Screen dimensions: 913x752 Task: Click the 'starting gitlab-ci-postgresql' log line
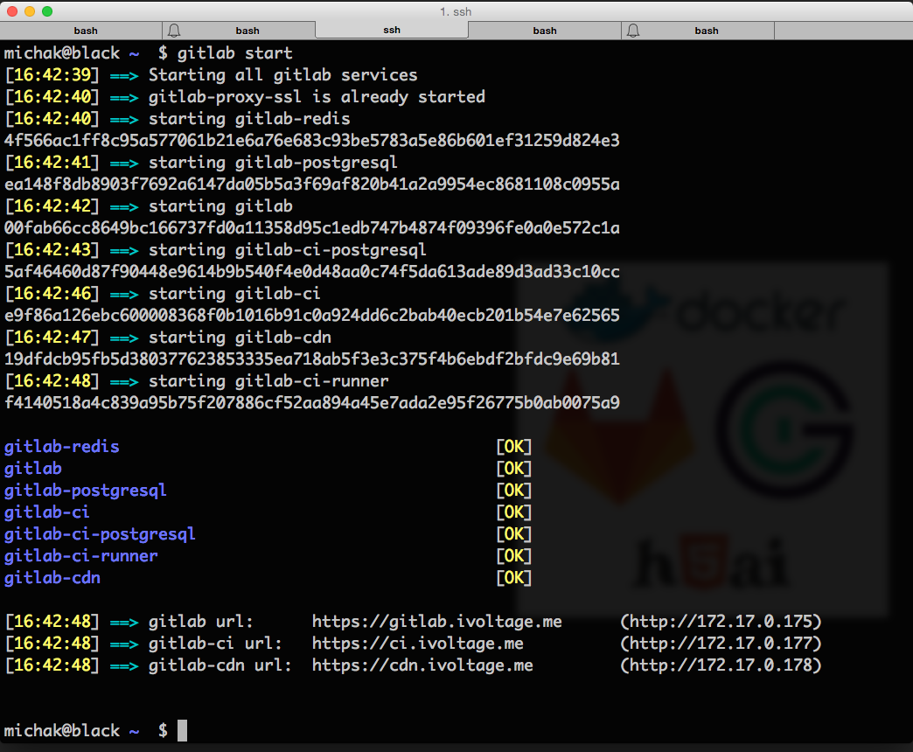pos(288,250)
